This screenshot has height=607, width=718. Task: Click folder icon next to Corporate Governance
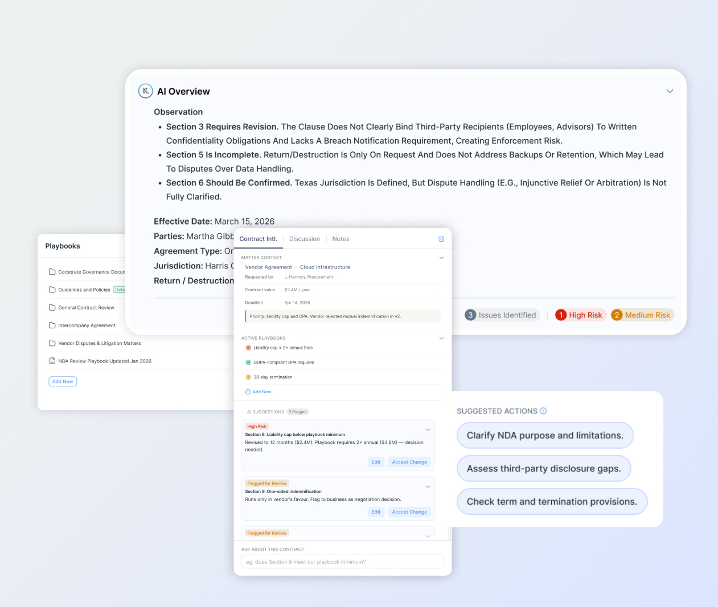coord(52,272)
